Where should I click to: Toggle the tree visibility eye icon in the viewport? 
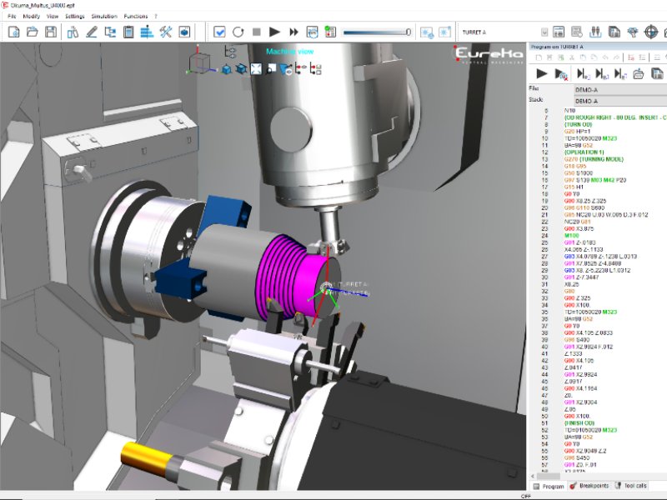(301, 69)
